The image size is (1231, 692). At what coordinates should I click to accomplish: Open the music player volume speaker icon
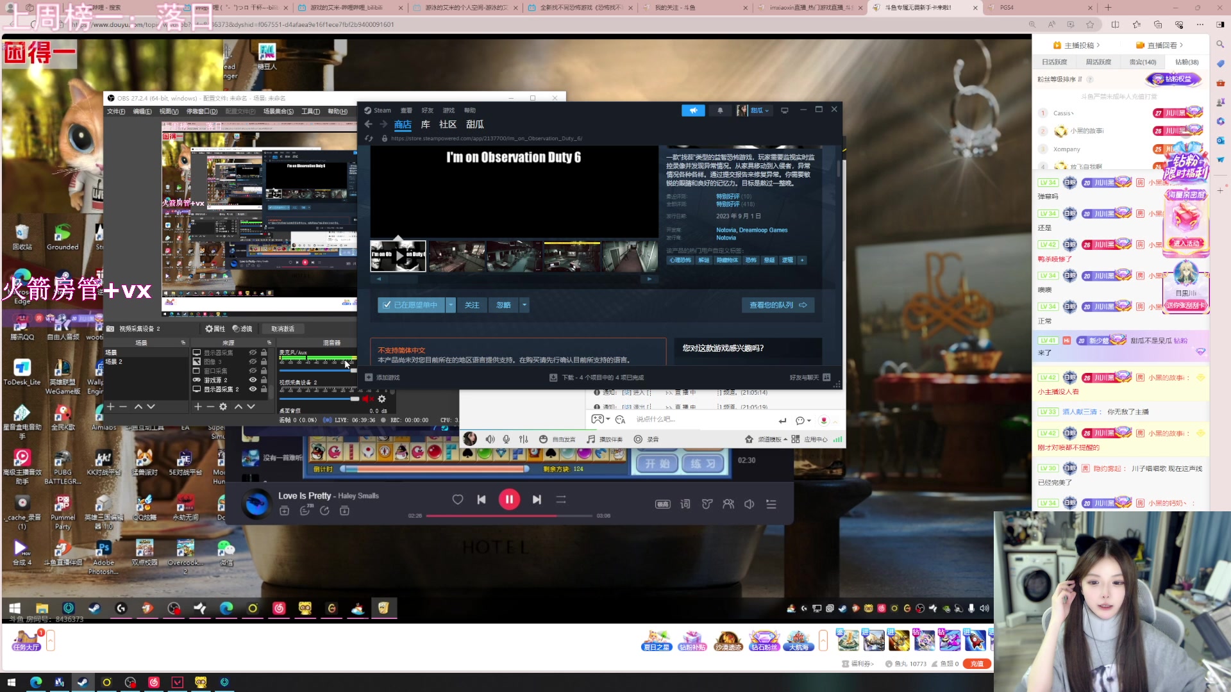pyautogui.click(x=749, y=504)
